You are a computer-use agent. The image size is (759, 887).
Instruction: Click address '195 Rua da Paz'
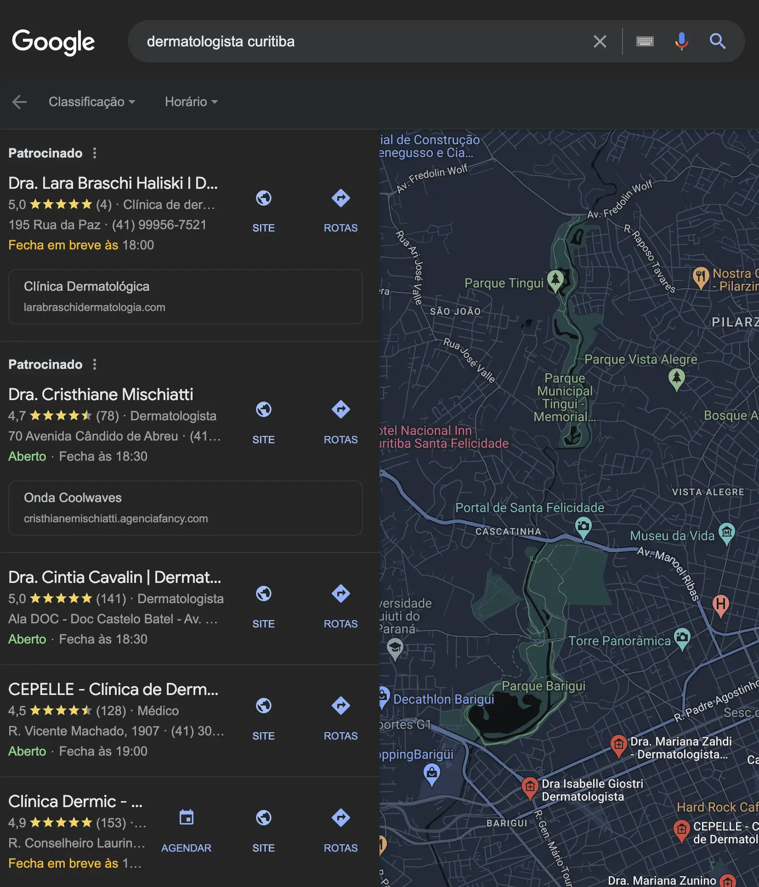[x=54, y=225]
